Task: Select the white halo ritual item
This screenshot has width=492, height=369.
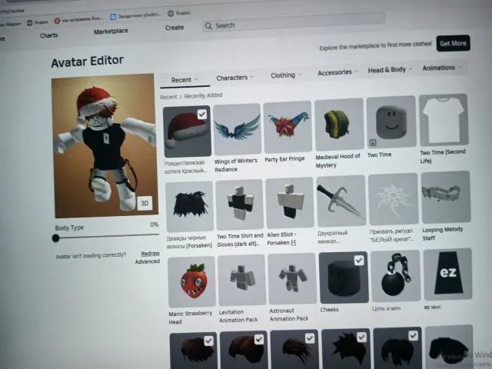Action: [x=394, y=199]
